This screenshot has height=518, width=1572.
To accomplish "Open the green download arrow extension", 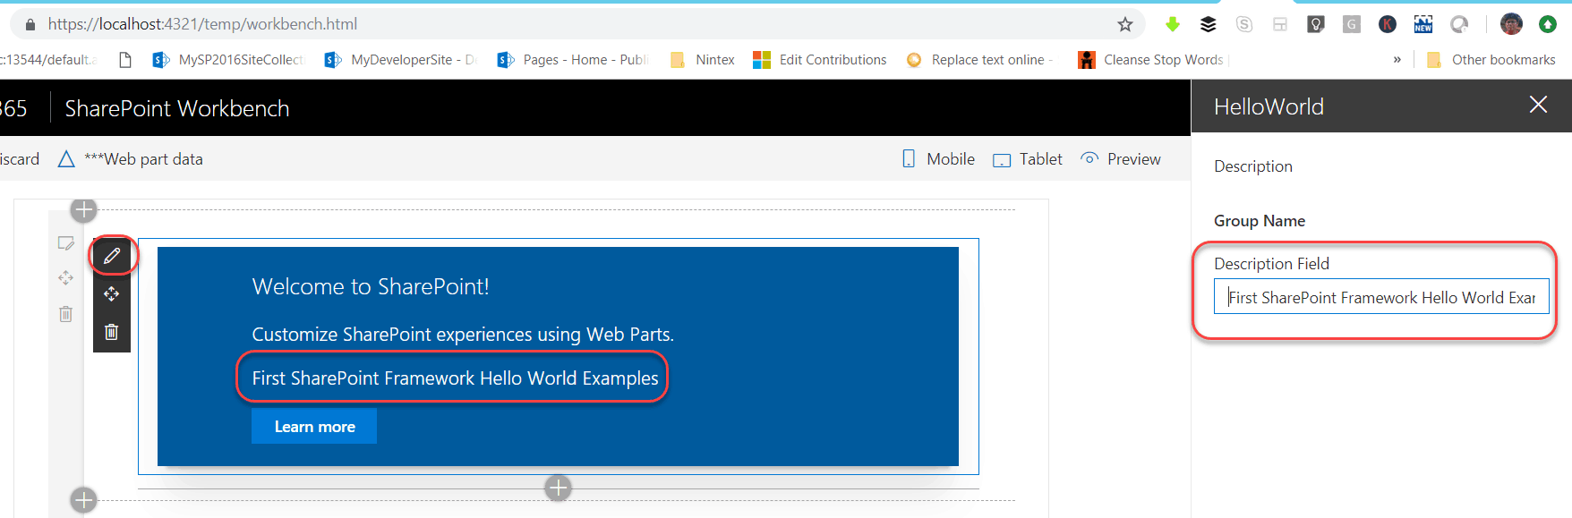I will tap(1173, 24).
